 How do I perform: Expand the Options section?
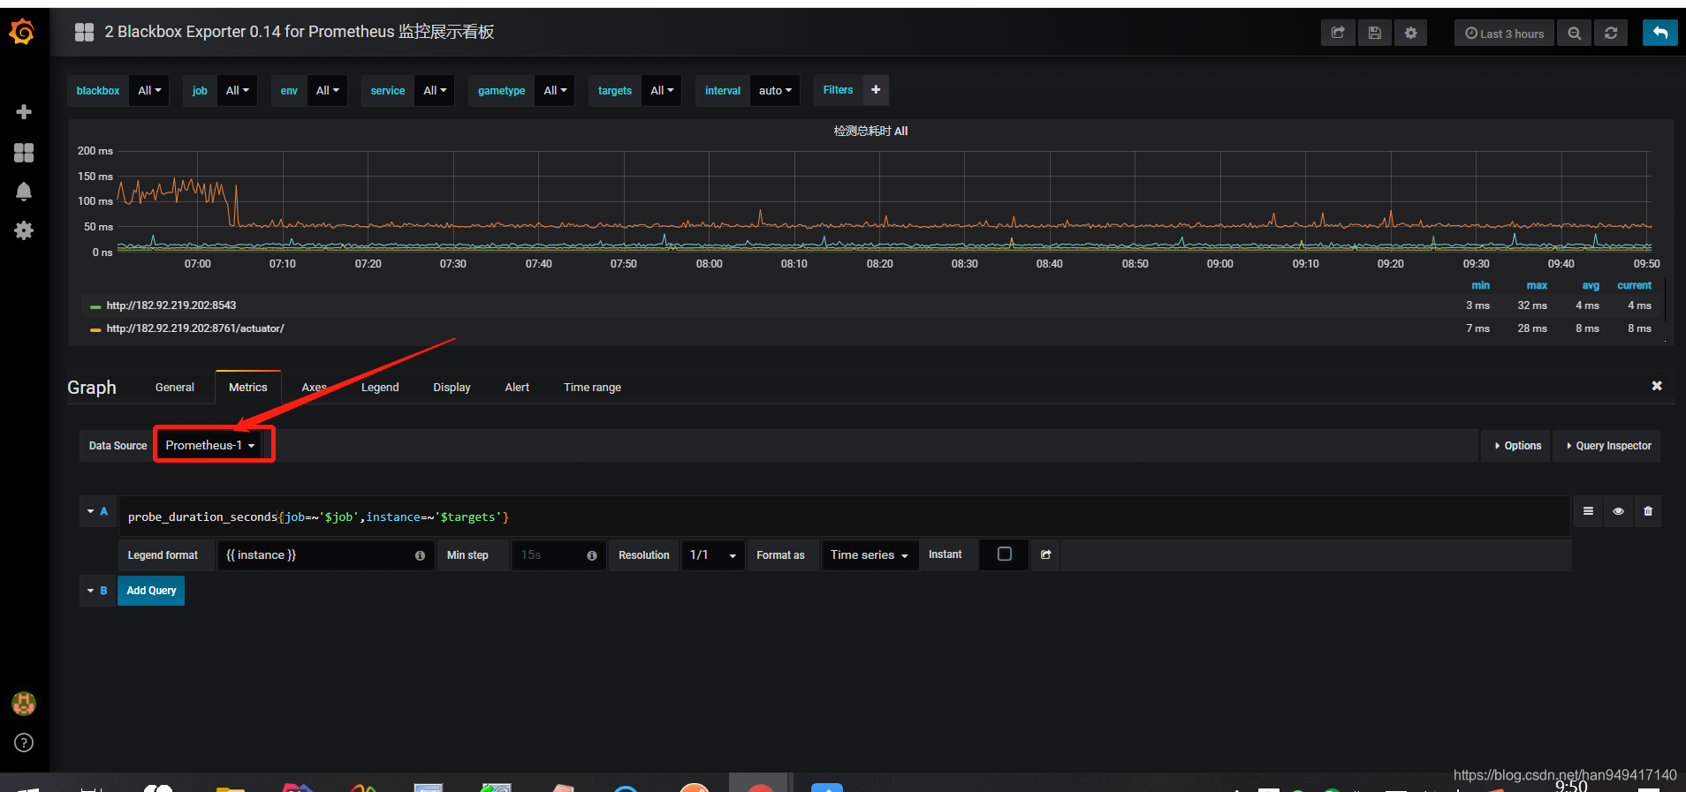(1517, 446)
